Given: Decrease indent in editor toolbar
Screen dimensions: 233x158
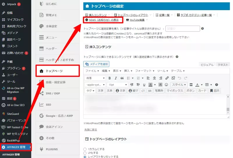Looking at the screenshot, I should [x=132, y=85].
